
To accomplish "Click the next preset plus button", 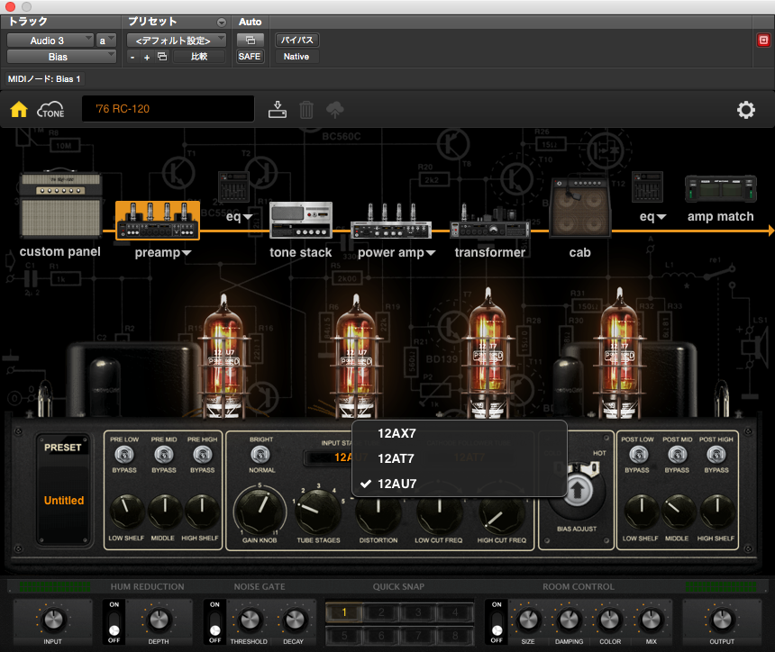I will pyautogui.click(x=147, y=57).
